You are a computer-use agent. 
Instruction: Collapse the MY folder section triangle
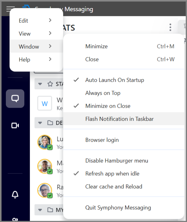click(x=40, y=210)
